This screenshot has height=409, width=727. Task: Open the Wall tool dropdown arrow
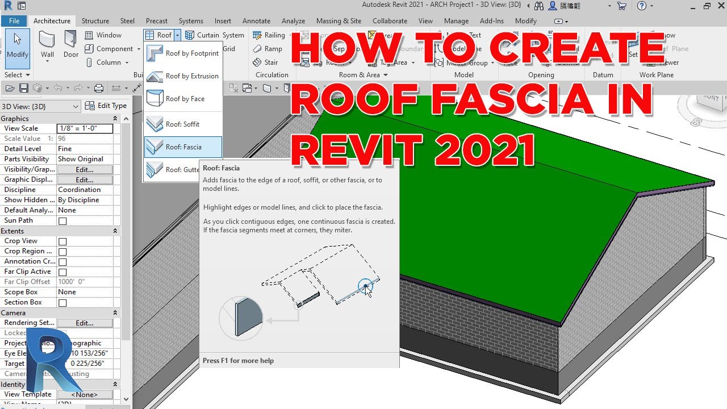[x=47, y=62]
